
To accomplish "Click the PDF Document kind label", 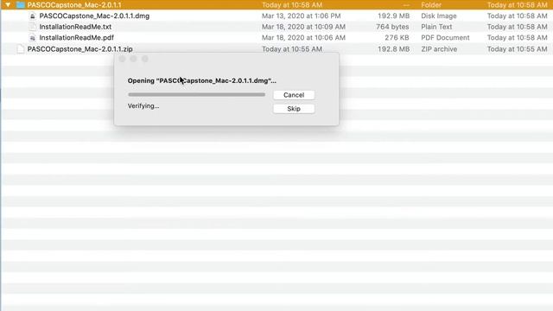I will point(445,37).
